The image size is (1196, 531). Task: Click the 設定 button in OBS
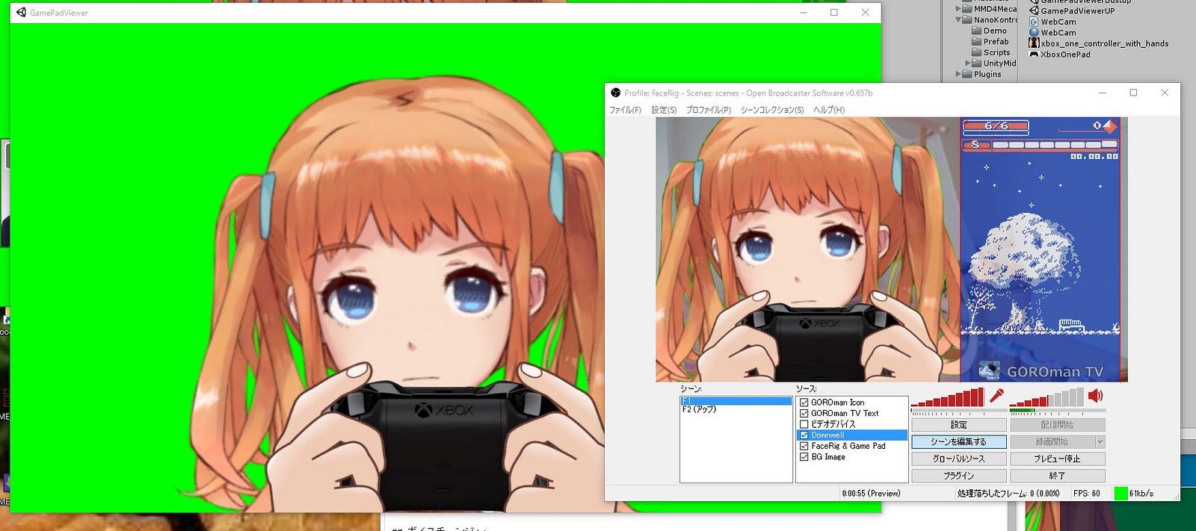tap(959, 425)
